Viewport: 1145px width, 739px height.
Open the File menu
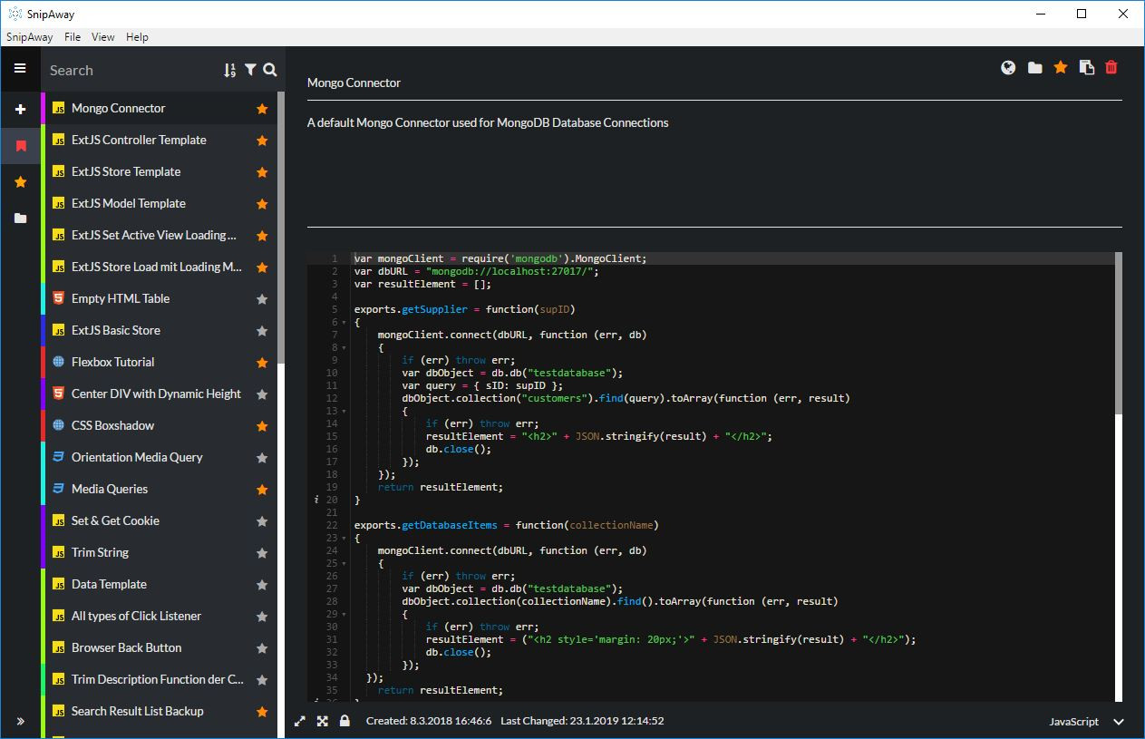[x=73, y=37]
